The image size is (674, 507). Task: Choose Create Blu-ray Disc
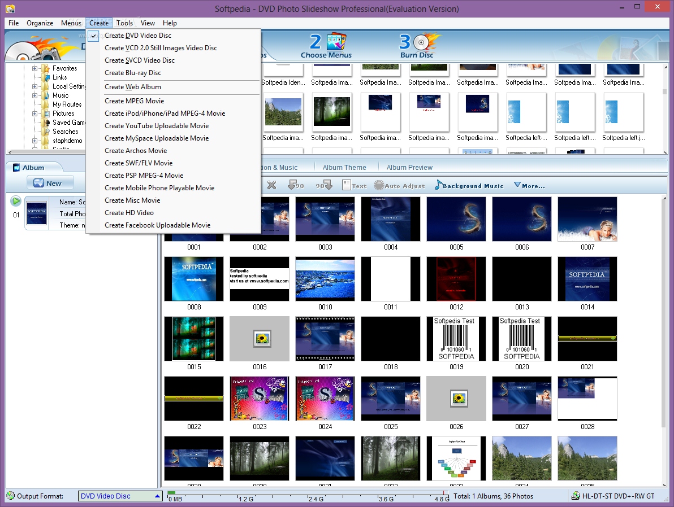tap(174, 73)
